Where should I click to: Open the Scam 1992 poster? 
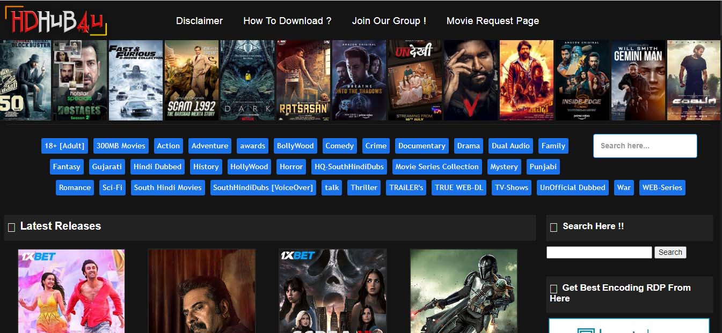pos(192,80)
